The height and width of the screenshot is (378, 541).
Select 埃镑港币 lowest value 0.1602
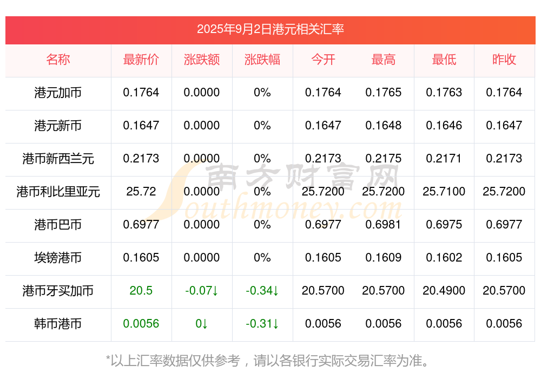click(444, 257)
